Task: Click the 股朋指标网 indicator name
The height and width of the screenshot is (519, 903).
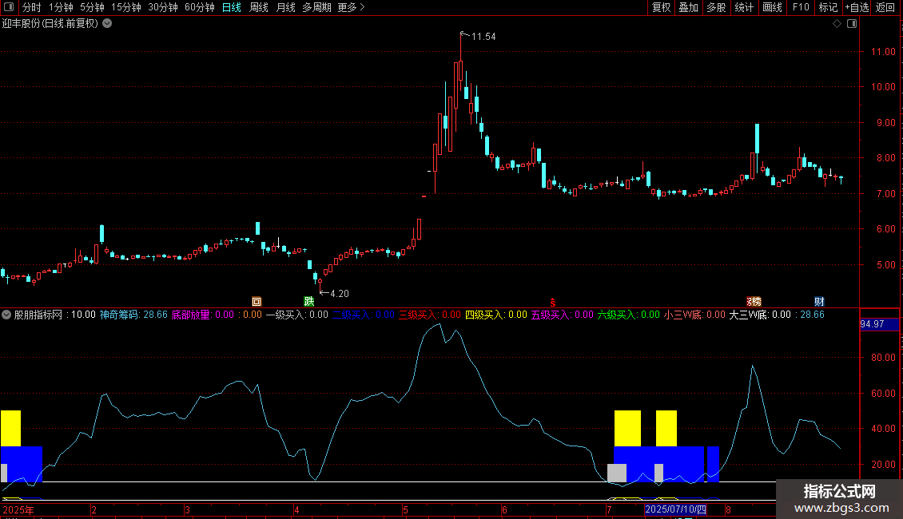Action: tap(38, 315)
